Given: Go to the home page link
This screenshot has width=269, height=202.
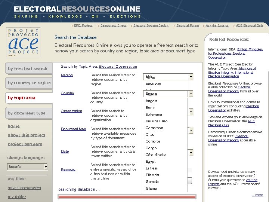Looking at the screenshot, I should click(x=14, y=126).
